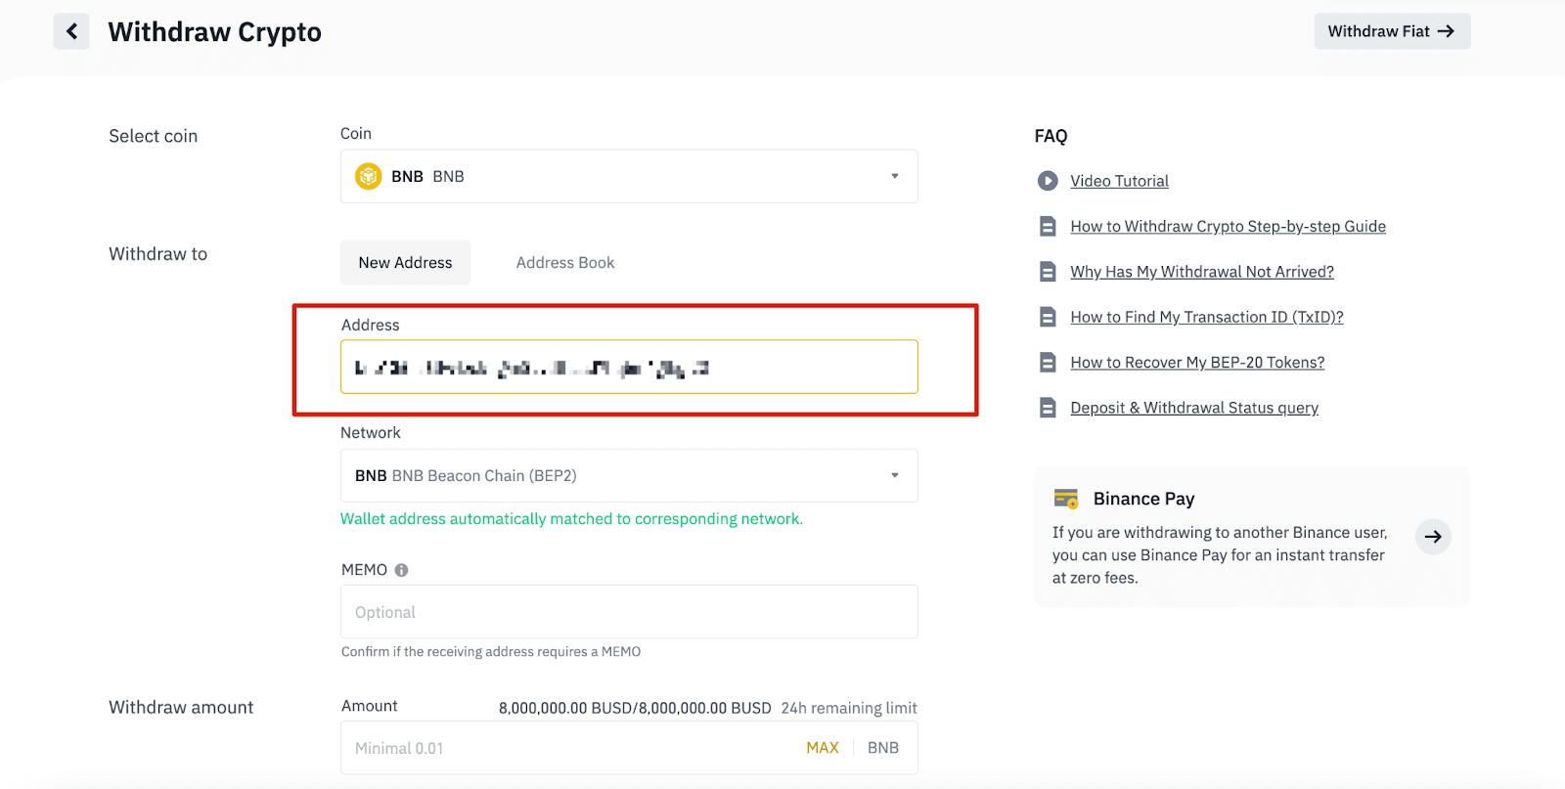Click document icon beside Transaction ID link
Image resolution: width=1565 pixels, height=789 pixels.
click(x=1048, y=317)
